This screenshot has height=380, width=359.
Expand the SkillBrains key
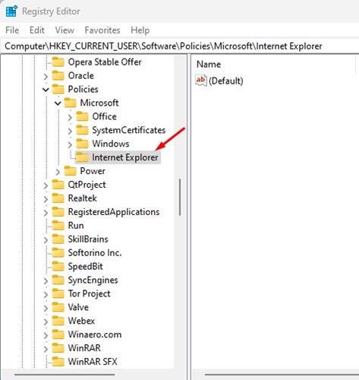(x=46, y=240)
